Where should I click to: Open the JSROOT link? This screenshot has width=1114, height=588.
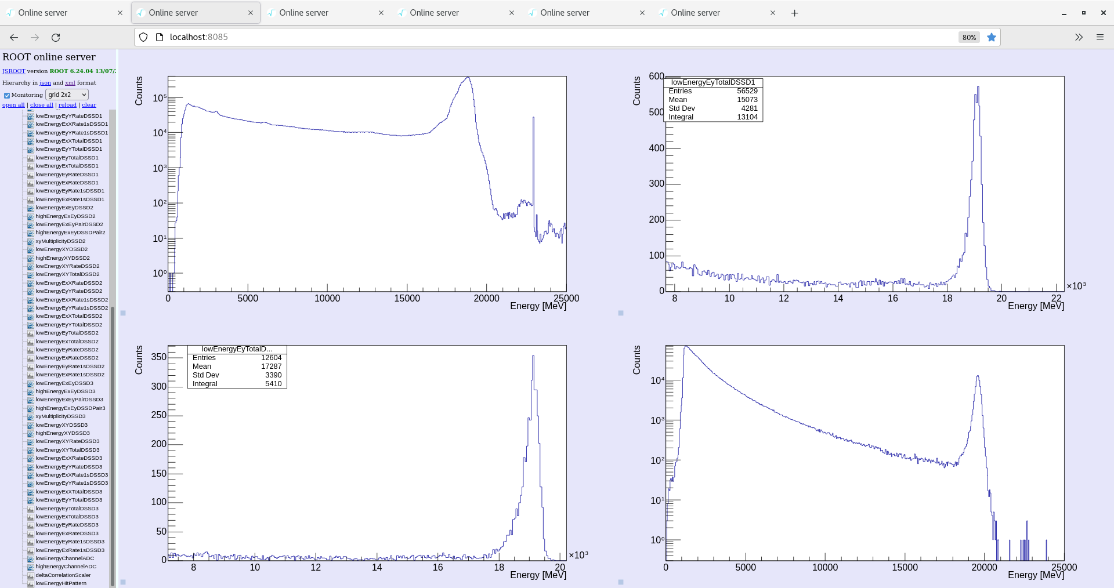click(13, 71)
